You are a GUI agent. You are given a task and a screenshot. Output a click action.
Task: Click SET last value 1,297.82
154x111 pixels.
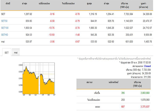tap(28, 14)
